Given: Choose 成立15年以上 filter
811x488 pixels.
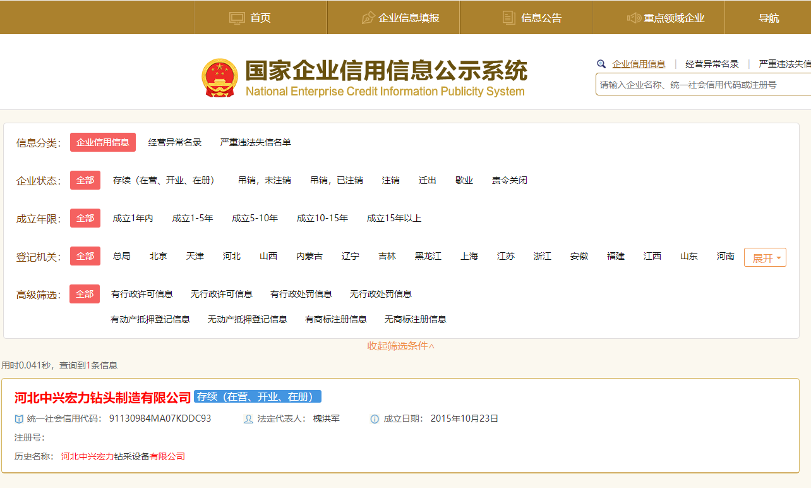Looking at the screenshot, I should [394, 218].
